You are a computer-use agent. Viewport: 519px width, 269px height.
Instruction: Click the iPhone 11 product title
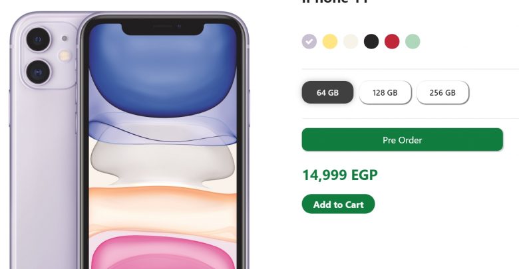click(335, 2)
